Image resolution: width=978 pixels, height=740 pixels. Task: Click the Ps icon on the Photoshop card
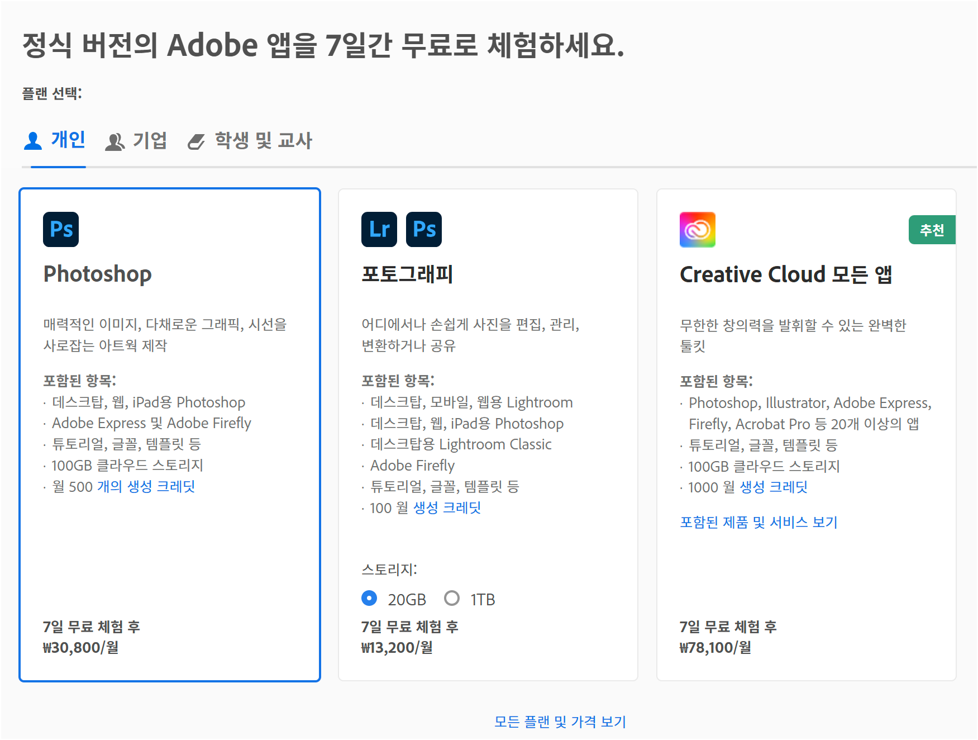61,229
